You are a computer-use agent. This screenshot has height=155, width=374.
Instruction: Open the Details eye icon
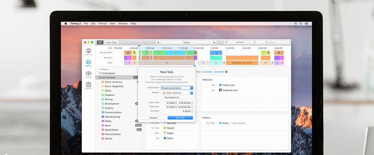point(88,74)
